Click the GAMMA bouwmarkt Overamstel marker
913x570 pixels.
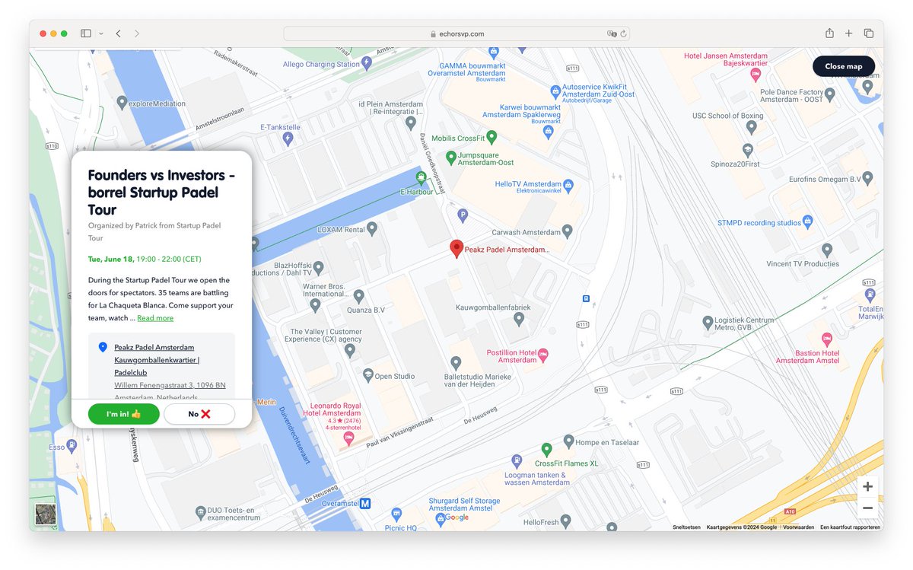[x=493, y=52]
